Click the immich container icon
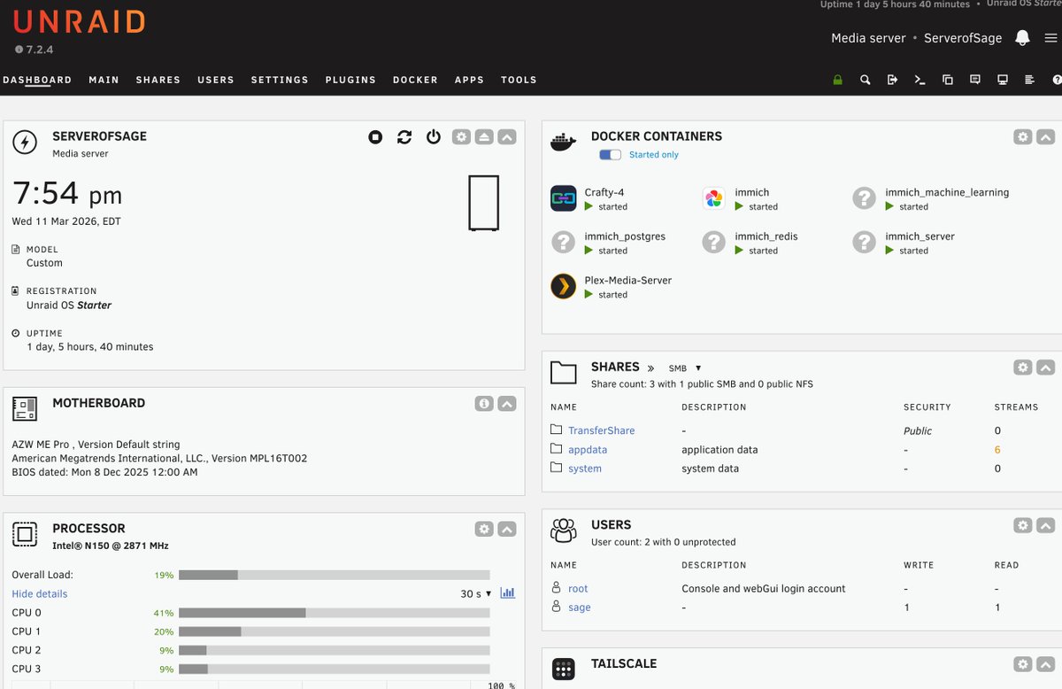This screenshot has width=1062, height=689. point(714,198)
